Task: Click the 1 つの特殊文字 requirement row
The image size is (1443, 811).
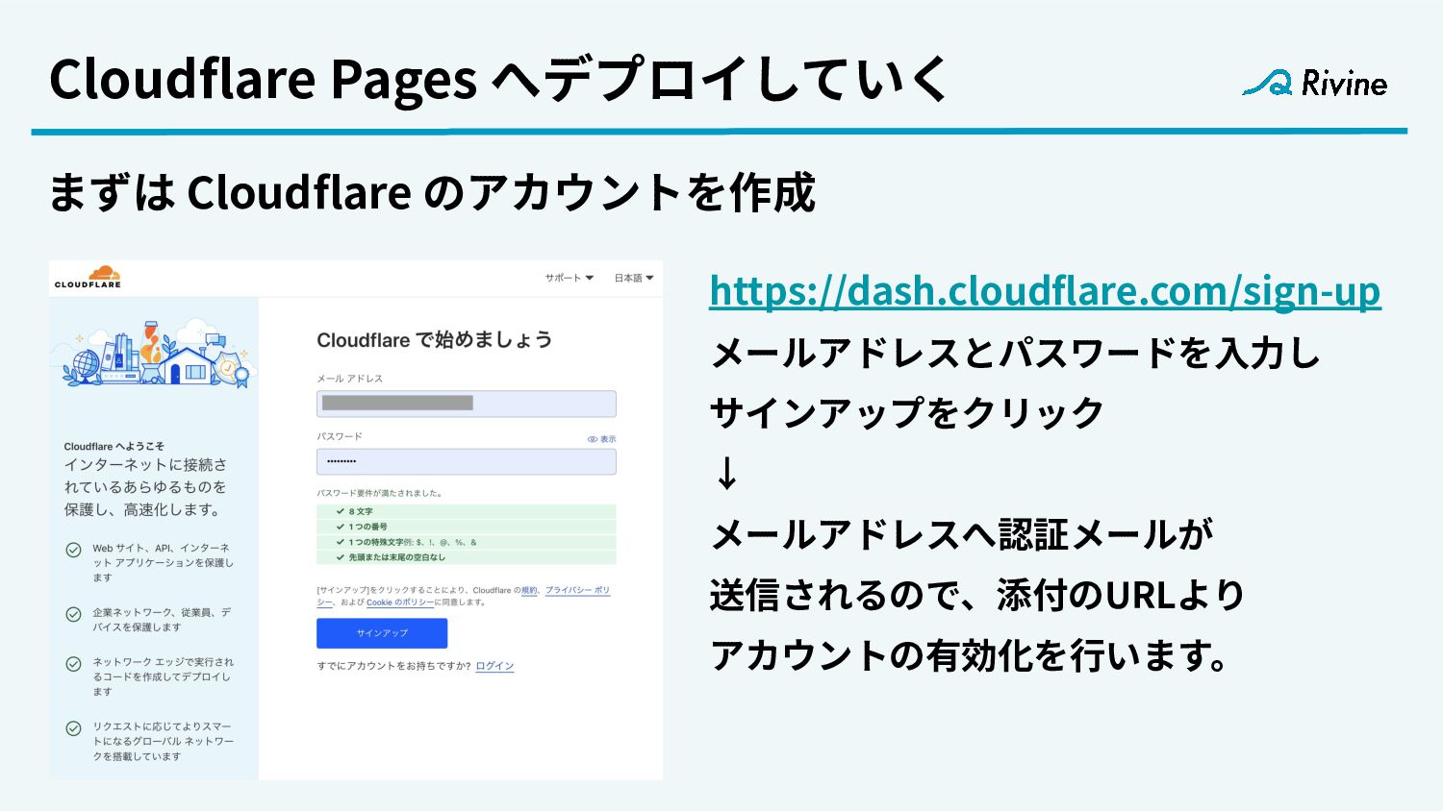Action: pyautogui.click(x=467, y=542)
